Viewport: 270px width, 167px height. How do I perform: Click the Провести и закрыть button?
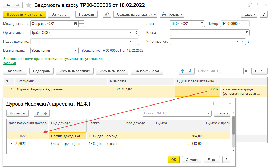point(24,15)
